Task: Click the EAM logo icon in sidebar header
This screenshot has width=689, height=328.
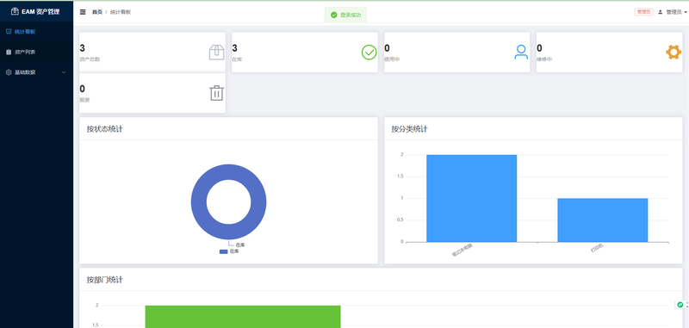Action: click(x=15, y=12)
